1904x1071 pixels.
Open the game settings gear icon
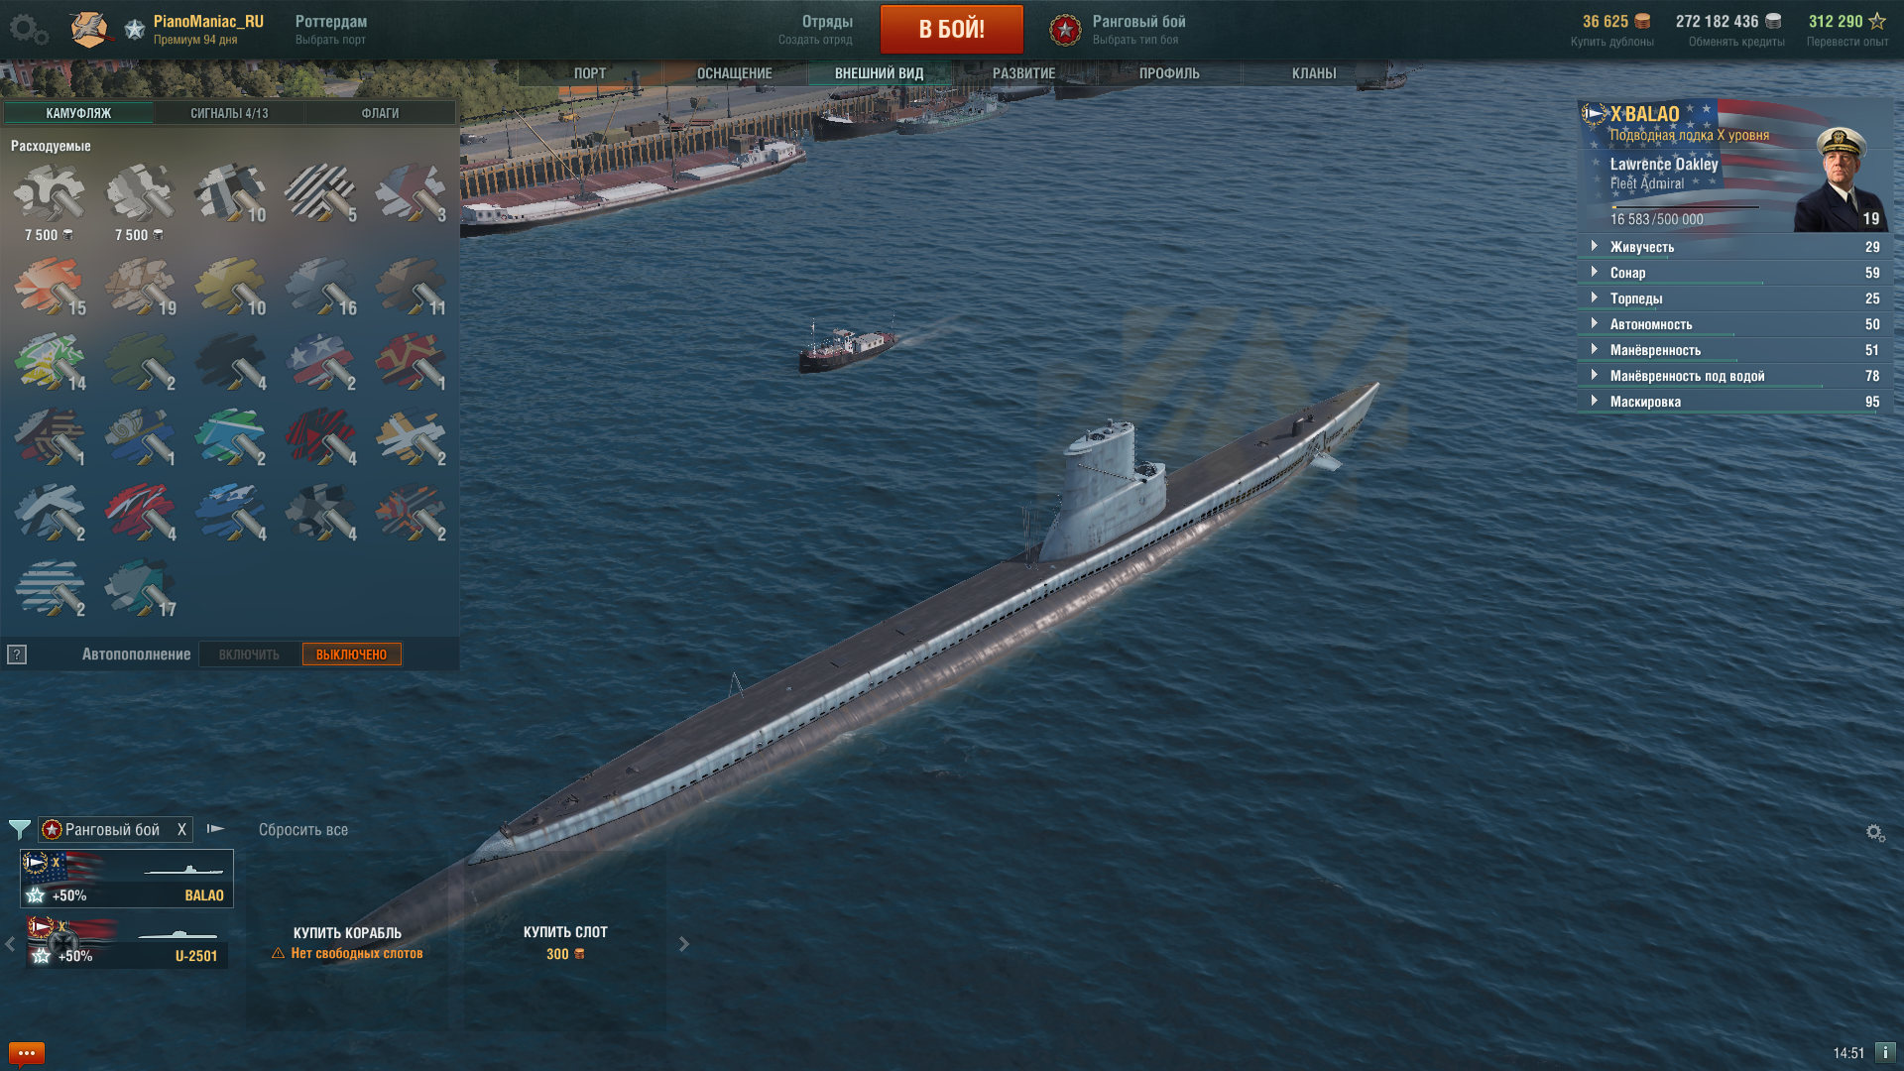pos(28,29)
